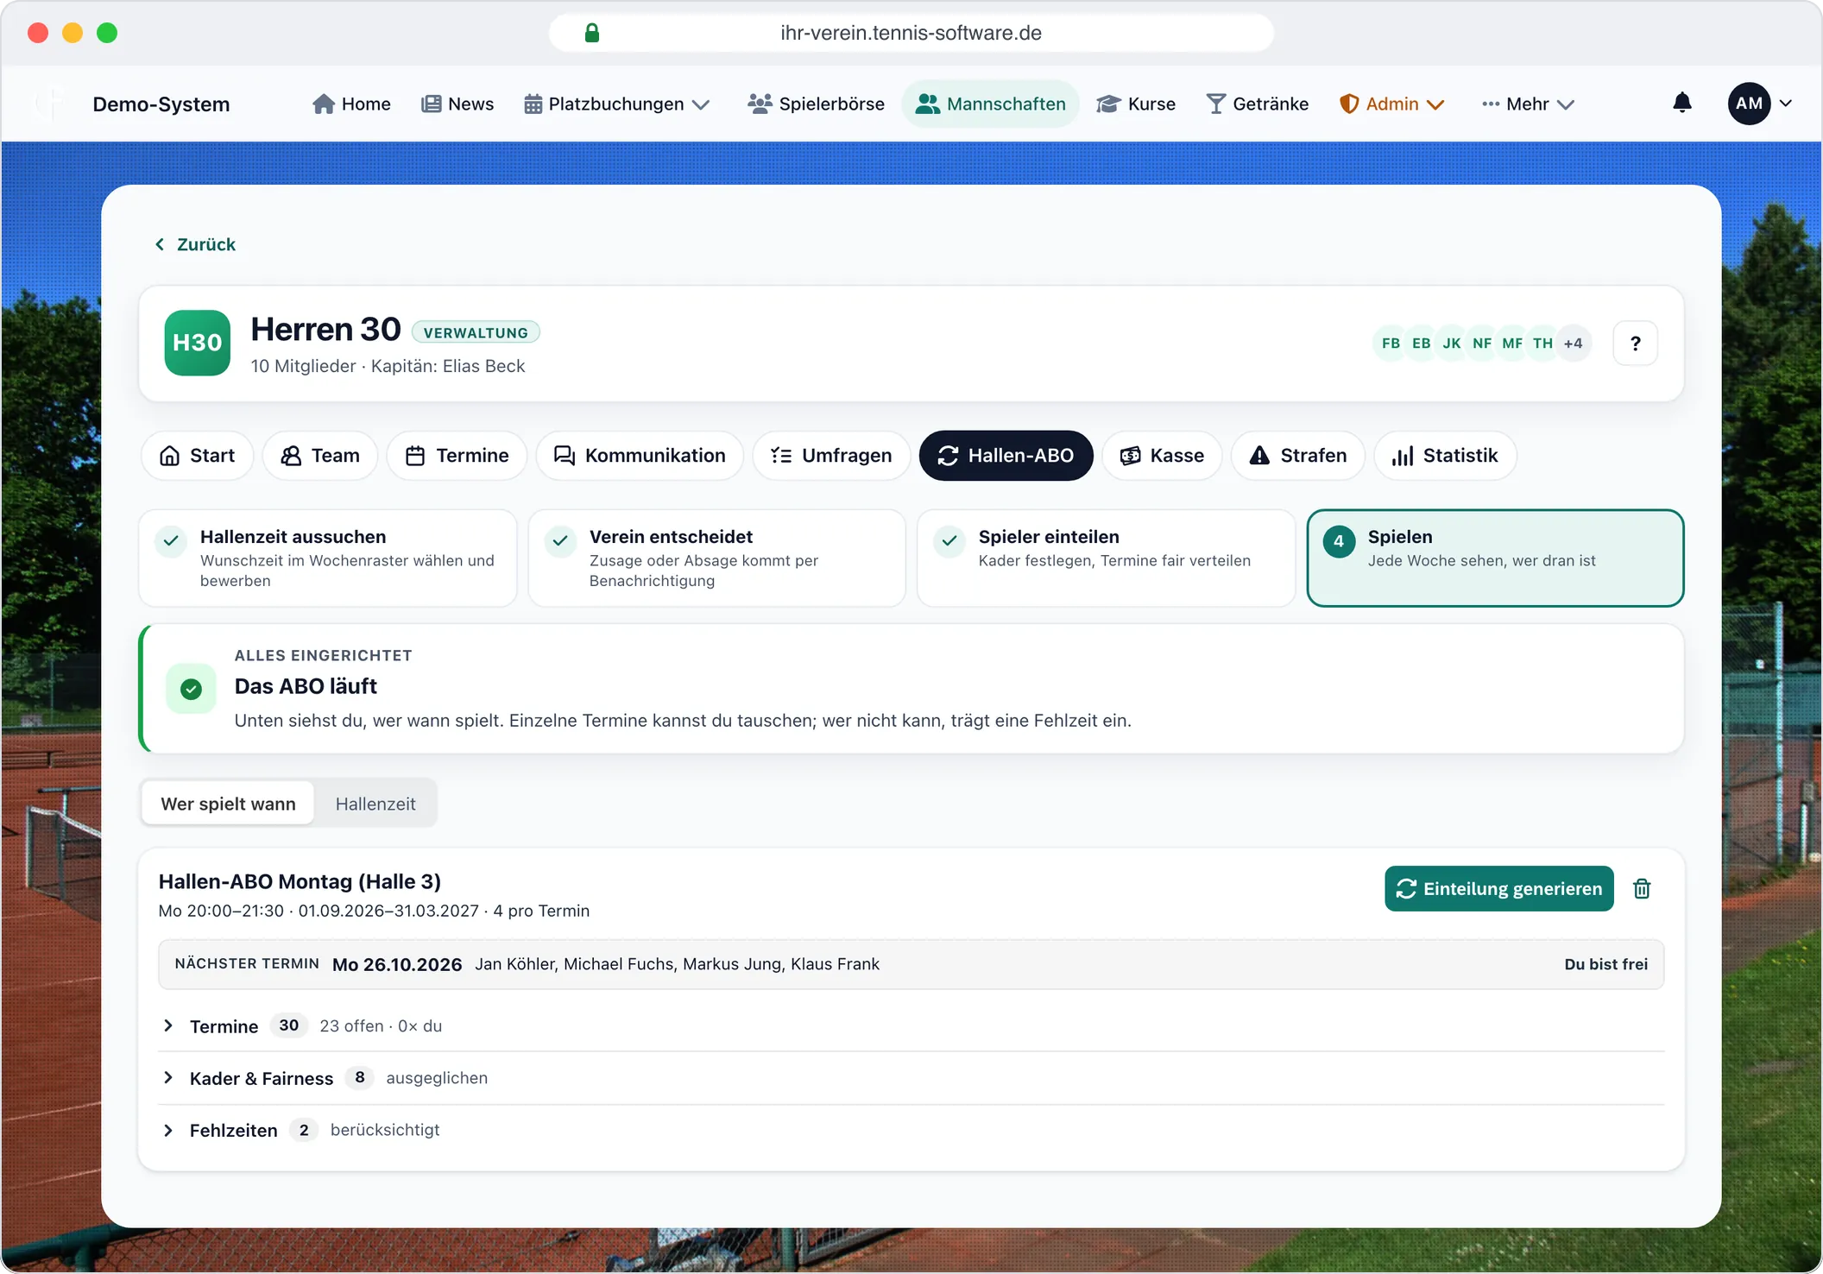Open the help question mark button

[x=1635, y=344]
